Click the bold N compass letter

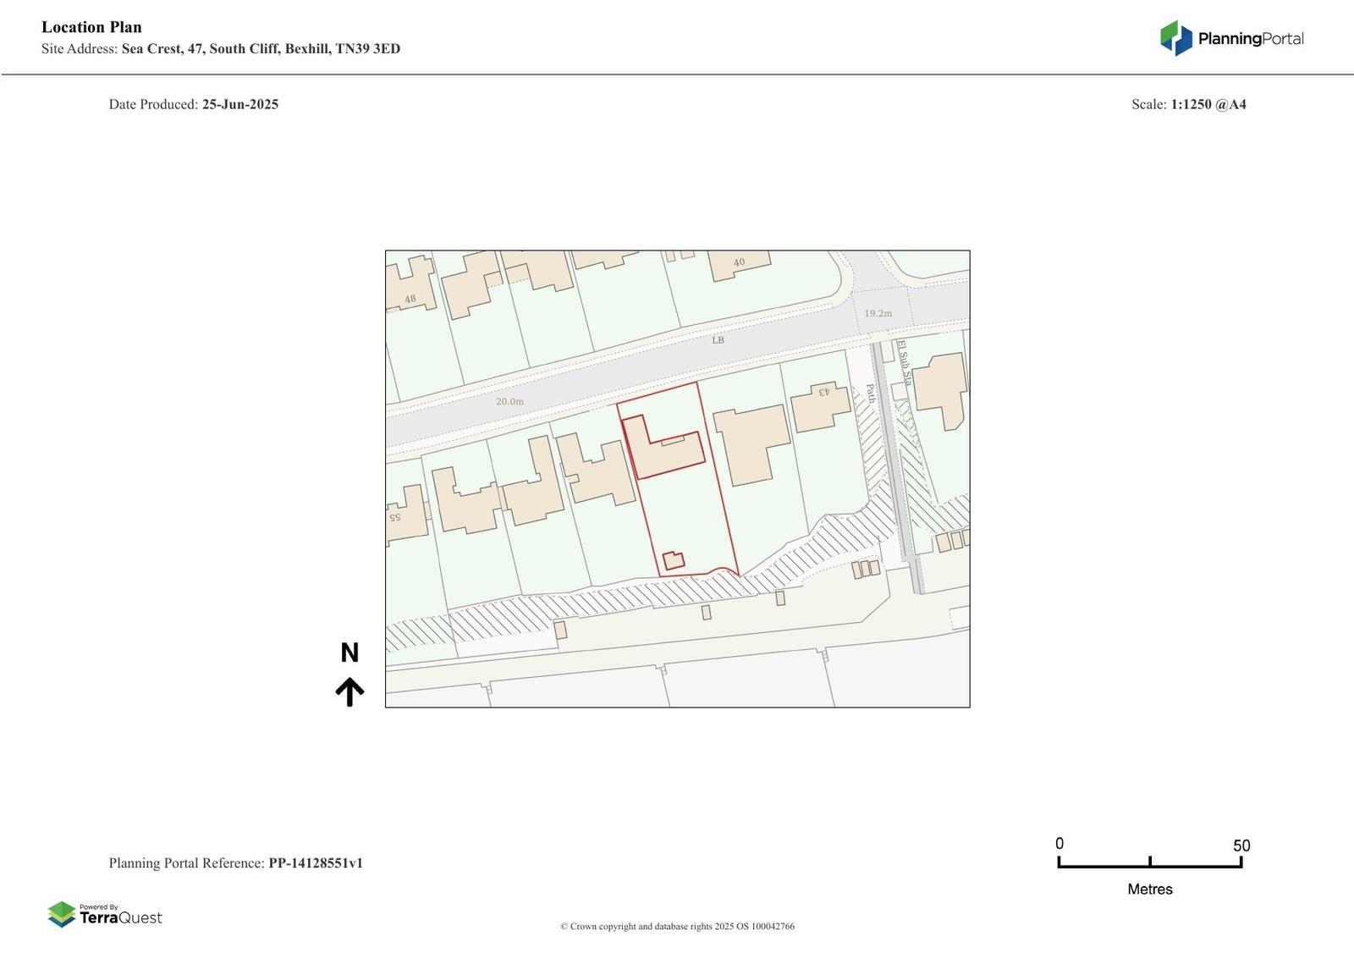tap(350, 652)
